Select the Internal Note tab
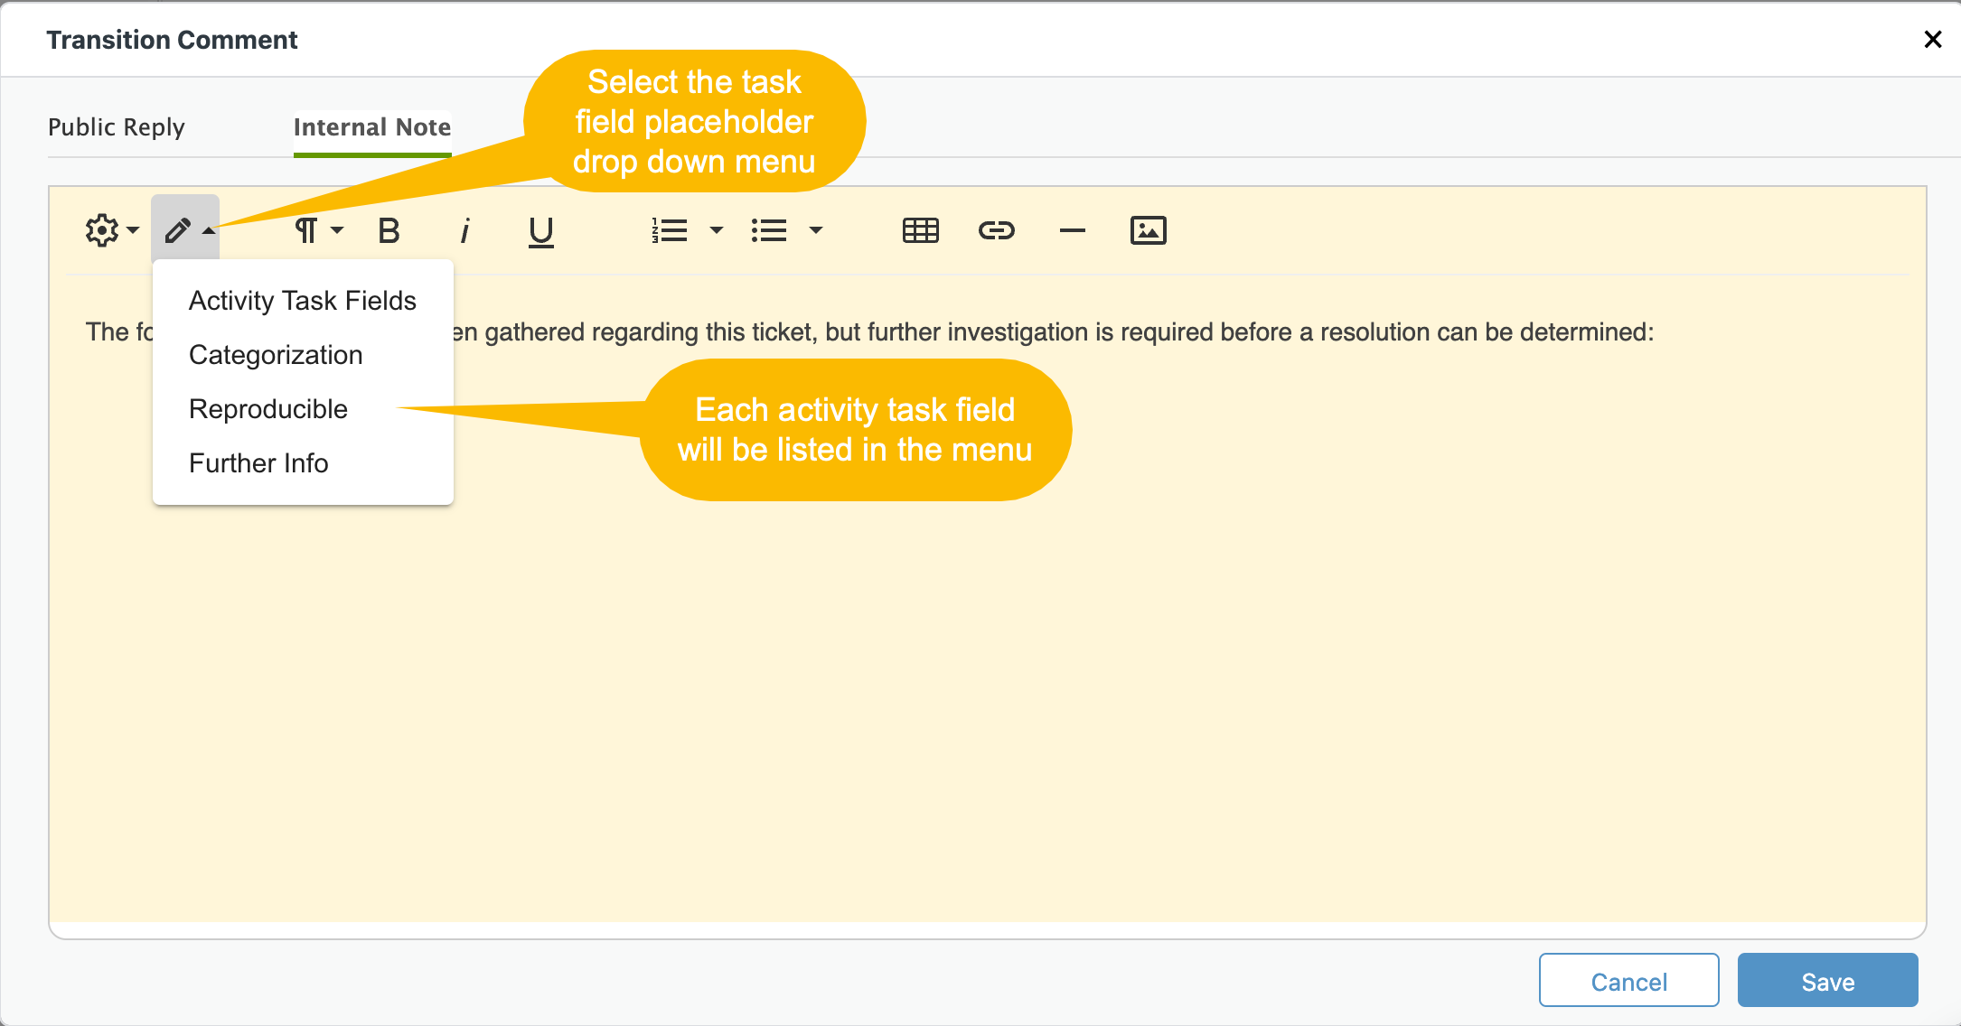 coord(372,127)
